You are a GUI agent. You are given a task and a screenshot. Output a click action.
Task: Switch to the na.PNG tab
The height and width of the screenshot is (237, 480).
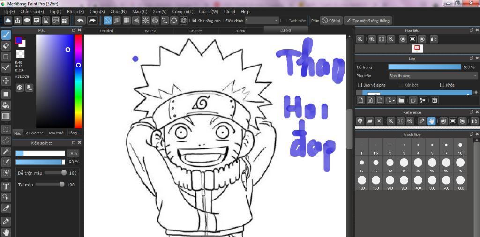click(151, 30)
